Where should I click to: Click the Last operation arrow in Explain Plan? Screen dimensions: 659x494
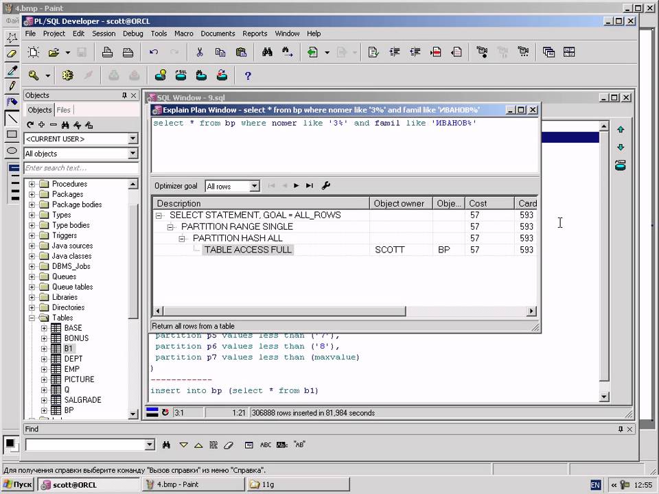310,185
